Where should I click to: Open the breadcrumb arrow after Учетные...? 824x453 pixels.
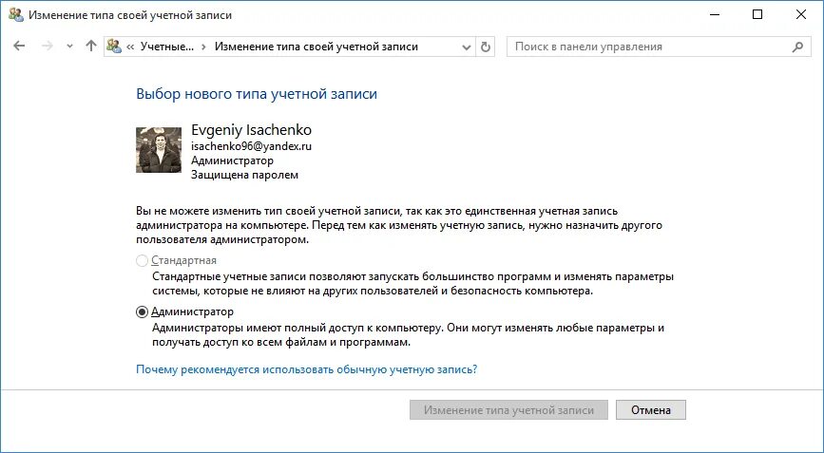click(204, 47)
